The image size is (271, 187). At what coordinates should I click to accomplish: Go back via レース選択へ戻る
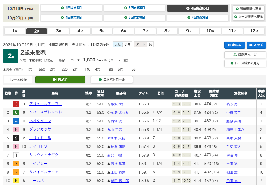click(x=249, y=17)
